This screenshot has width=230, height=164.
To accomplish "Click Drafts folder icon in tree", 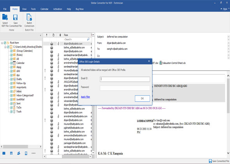I will coord(14,79).
